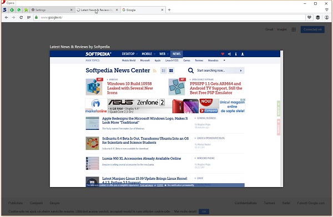Open the Microsoft topic
Viewport: 333px width, 217px height.
pyautogui.click(x=145, y=60)
